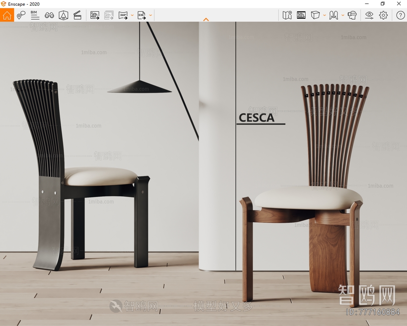Switch to orthographic view mode cube icon
This screenshot has height=326, width=407.
(x=315, y=15)
